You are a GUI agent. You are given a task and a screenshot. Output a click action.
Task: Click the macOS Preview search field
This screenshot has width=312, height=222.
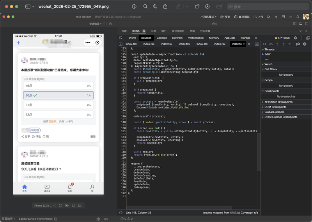tap(269, 7)
